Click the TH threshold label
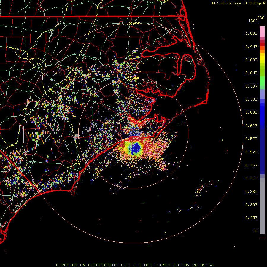The width and height of the screenshot is (267, 267). click(255, 231)
